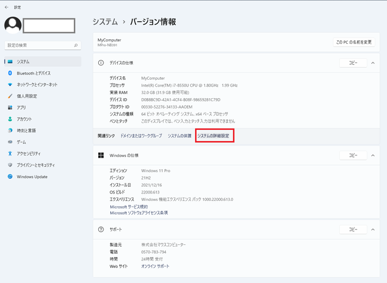Click the model name MPro-NB391

(107, 45)
